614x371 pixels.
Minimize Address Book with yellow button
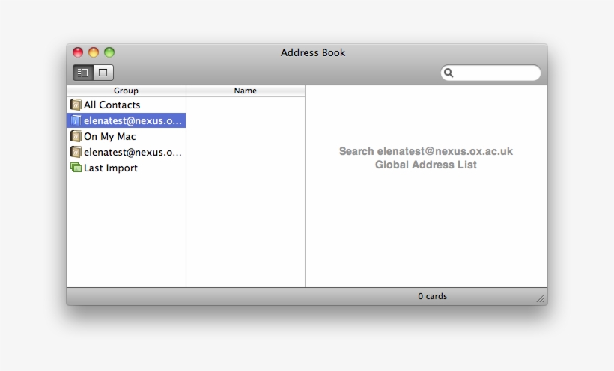[x=94, y=52]
